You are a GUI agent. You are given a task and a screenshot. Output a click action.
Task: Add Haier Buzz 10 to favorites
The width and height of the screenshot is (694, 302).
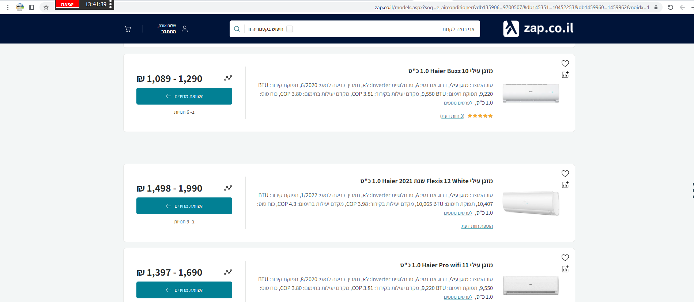coord(565,63)
